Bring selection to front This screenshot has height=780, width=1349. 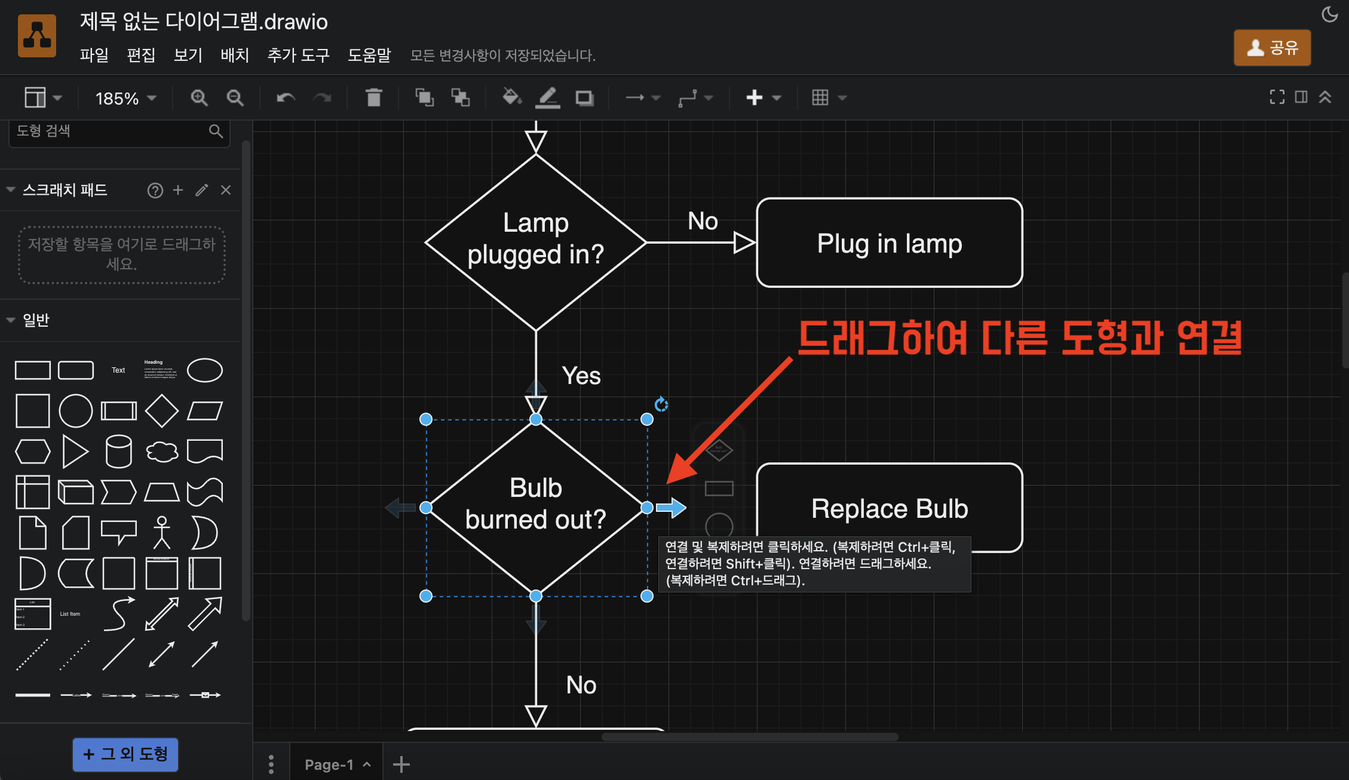click(x=425, y=97)
